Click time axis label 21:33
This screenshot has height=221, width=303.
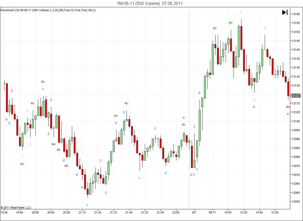click(113, 212)
